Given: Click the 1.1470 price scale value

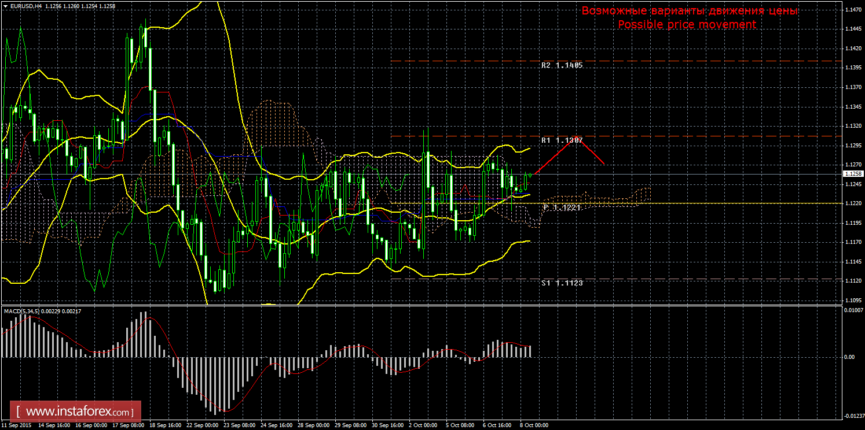Looking at the screenshot, I should pos(852,10).
